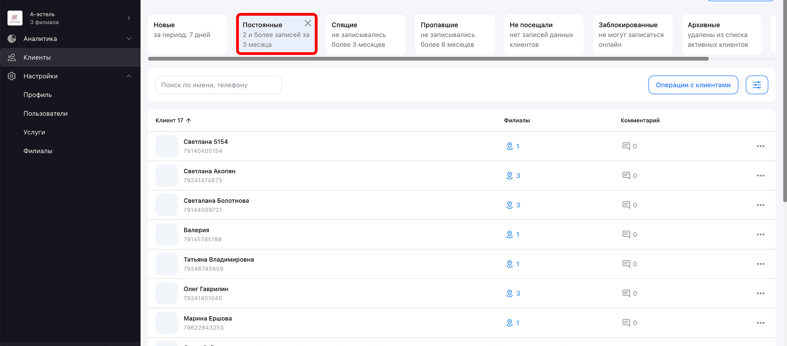Open client Татьяна Владимировна
This screenshot has width=787, height=346.
[219, 260]
